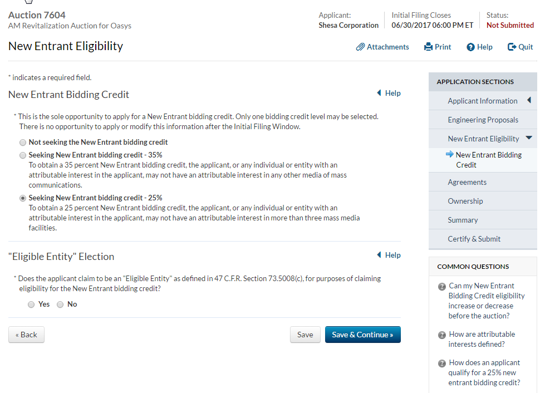Viewport: 540px width, 393px height.
Task: Click question icon beside 25% credit question
Action: (442, 363)
